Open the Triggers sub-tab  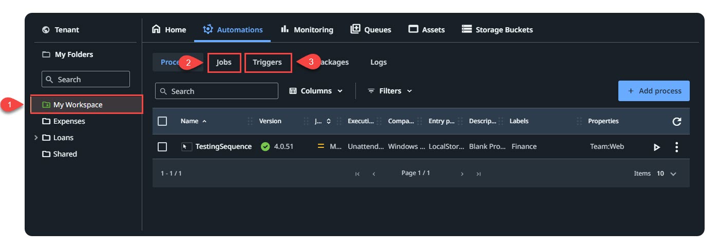[x=268, y=63]
